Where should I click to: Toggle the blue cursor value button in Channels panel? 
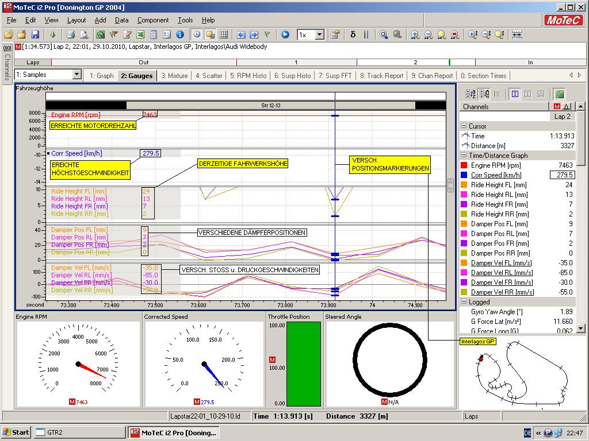click(515, 94)
